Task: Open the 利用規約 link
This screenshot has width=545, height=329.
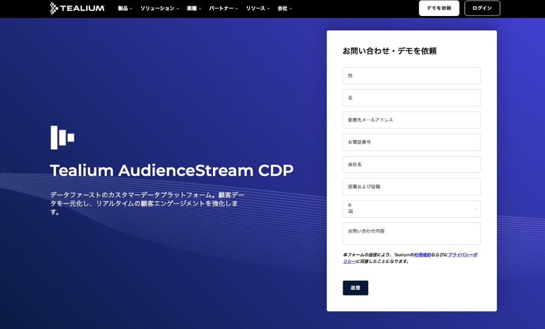Action: [423, 255]
